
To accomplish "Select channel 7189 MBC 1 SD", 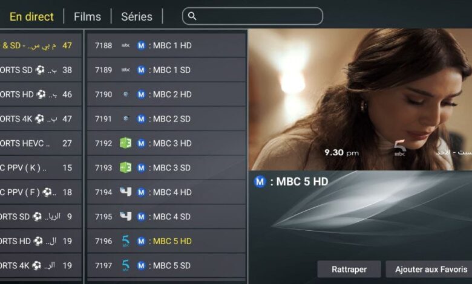I will [x=166, y=70].
